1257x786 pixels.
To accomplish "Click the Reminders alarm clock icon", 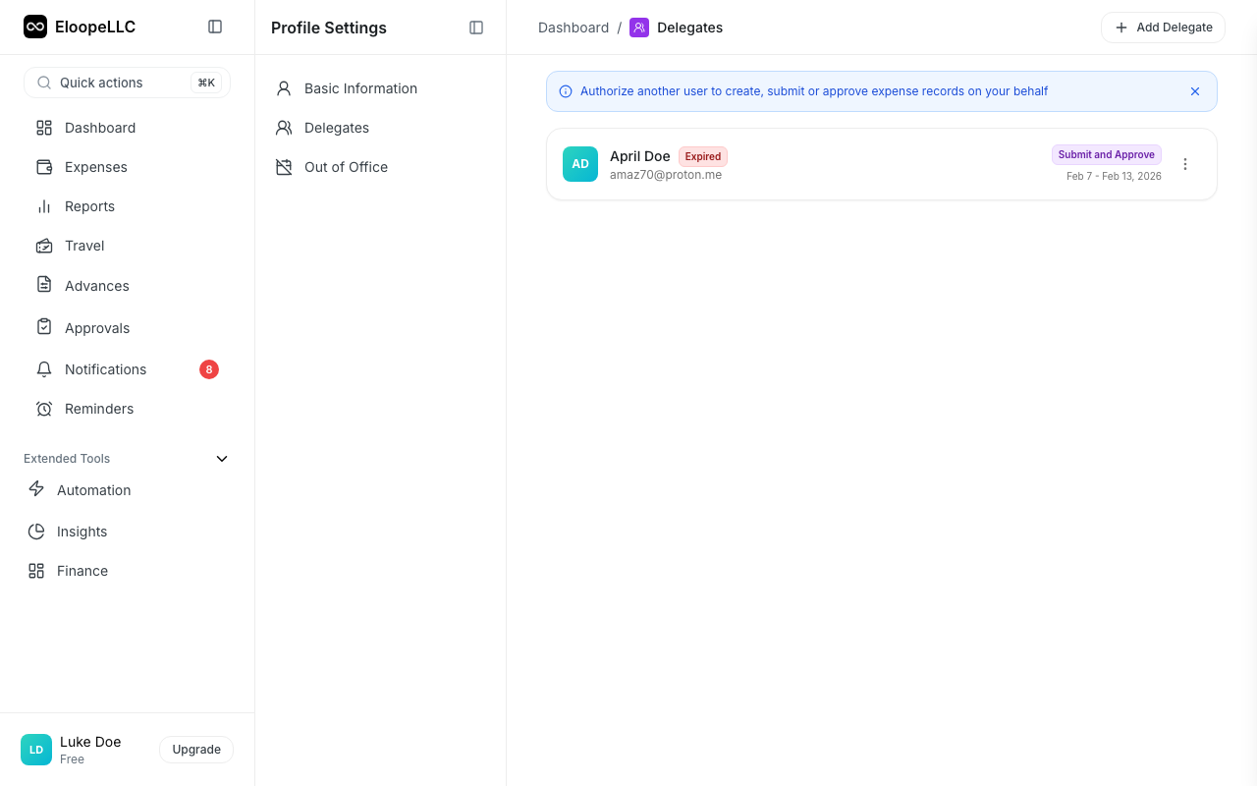I will (x=44, y=409).
